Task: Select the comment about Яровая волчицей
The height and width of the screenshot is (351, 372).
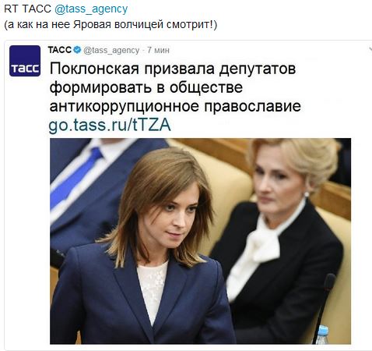Action: click(111, 25)
